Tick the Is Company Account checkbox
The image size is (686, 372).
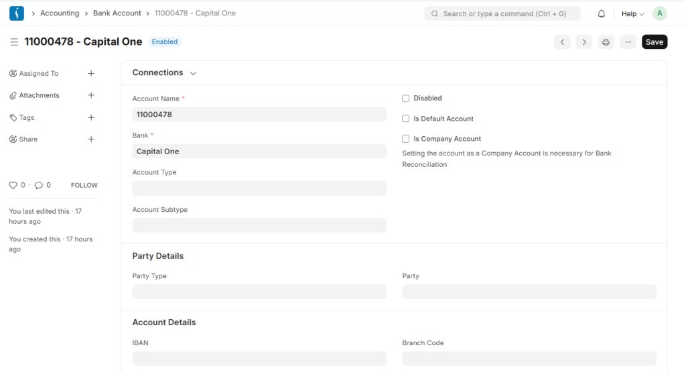pyautogui.click(x=405, y=139)
